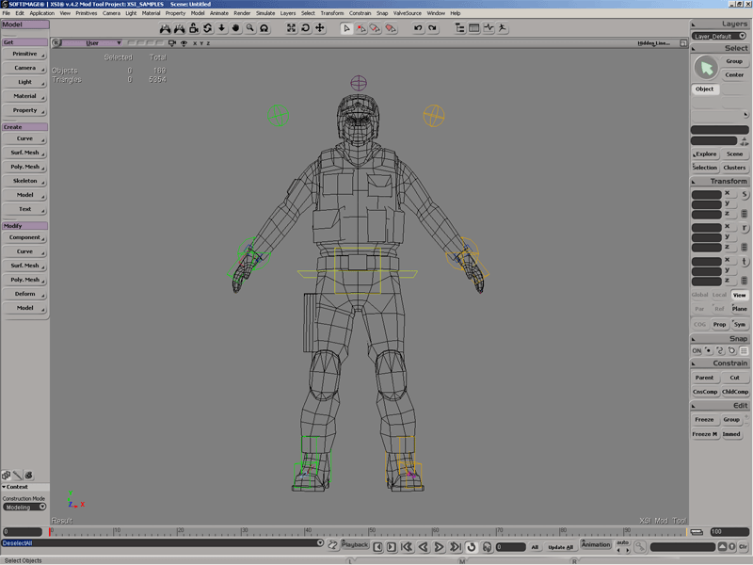Activate the object selection arrow tool
Screen dimensions: 753x565
tap(346, 29)
